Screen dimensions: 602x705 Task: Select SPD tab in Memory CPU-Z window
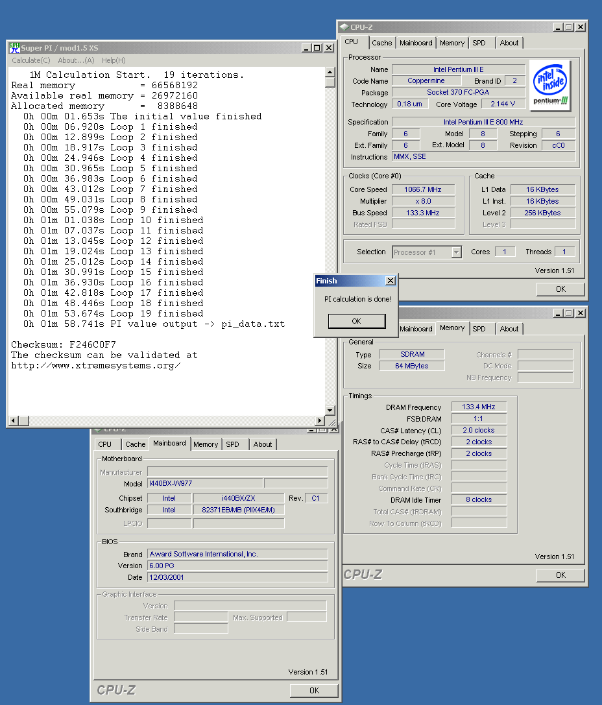pyautogui.click(x=479, y=329)
